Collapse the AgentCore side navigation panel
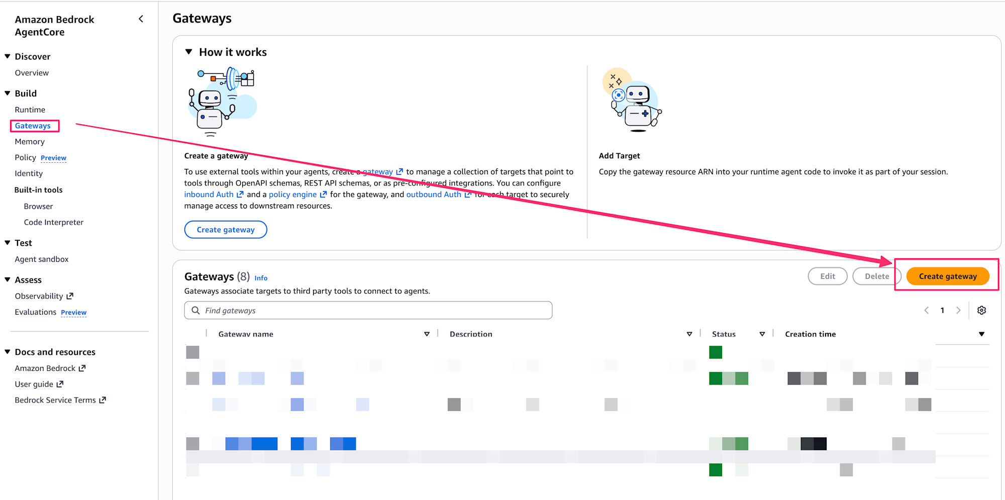 pyautogui.click(x=141, y=19)
